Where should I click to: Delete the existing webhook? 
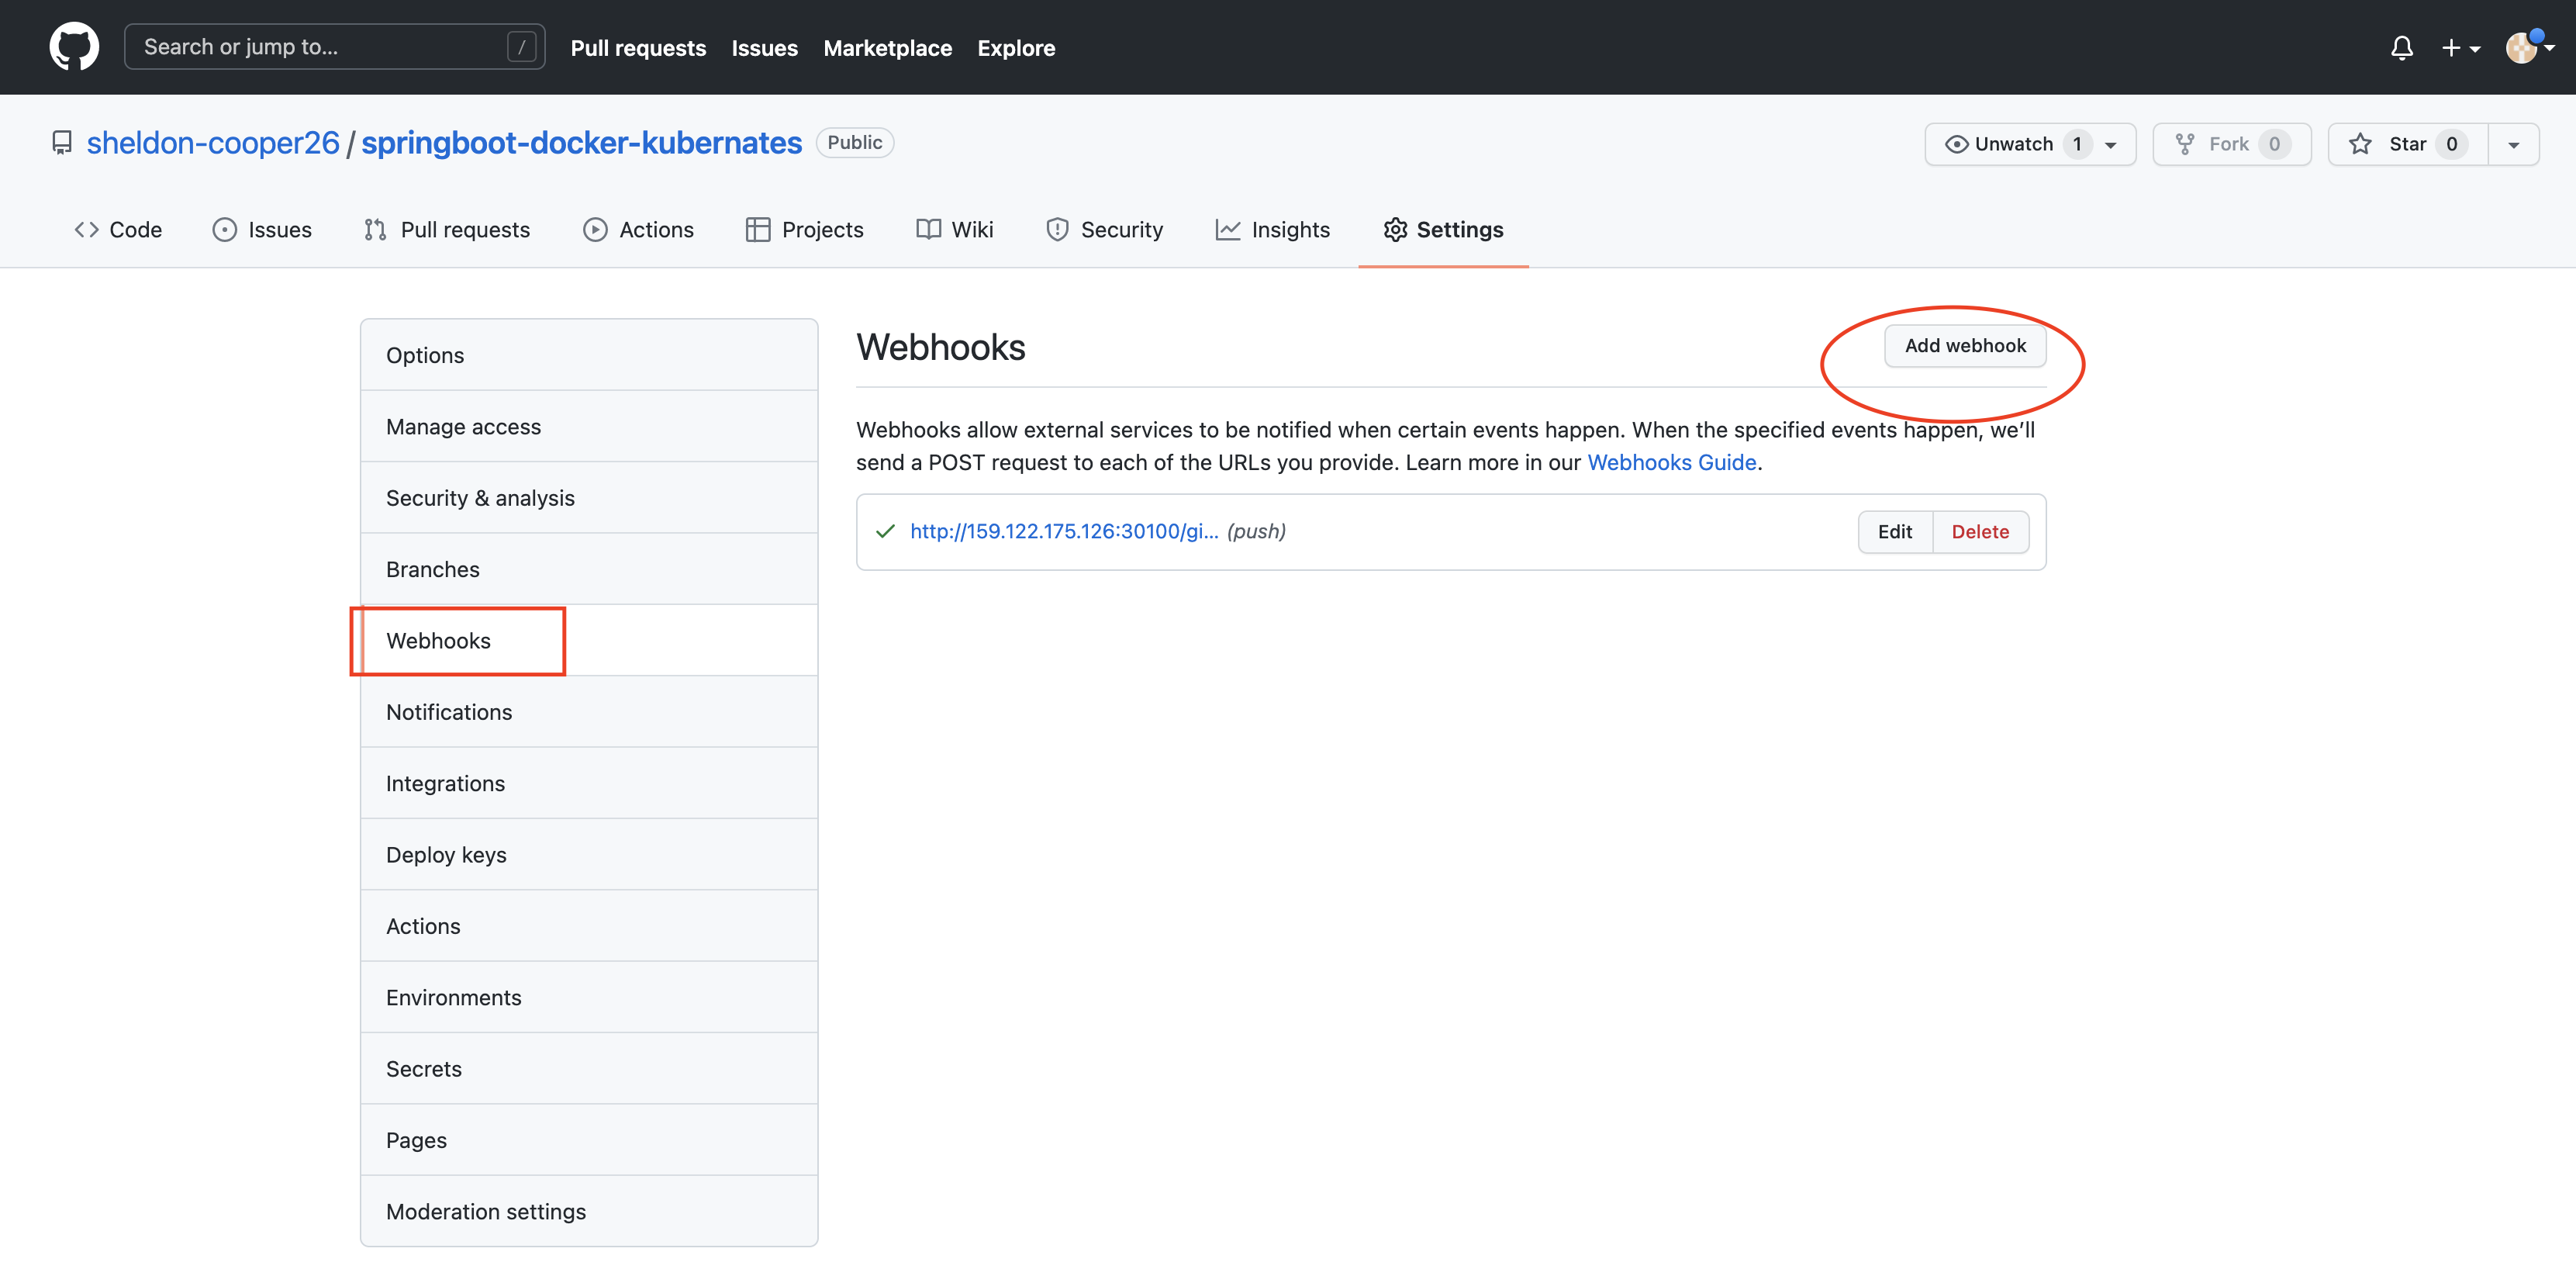point(1980,532)
